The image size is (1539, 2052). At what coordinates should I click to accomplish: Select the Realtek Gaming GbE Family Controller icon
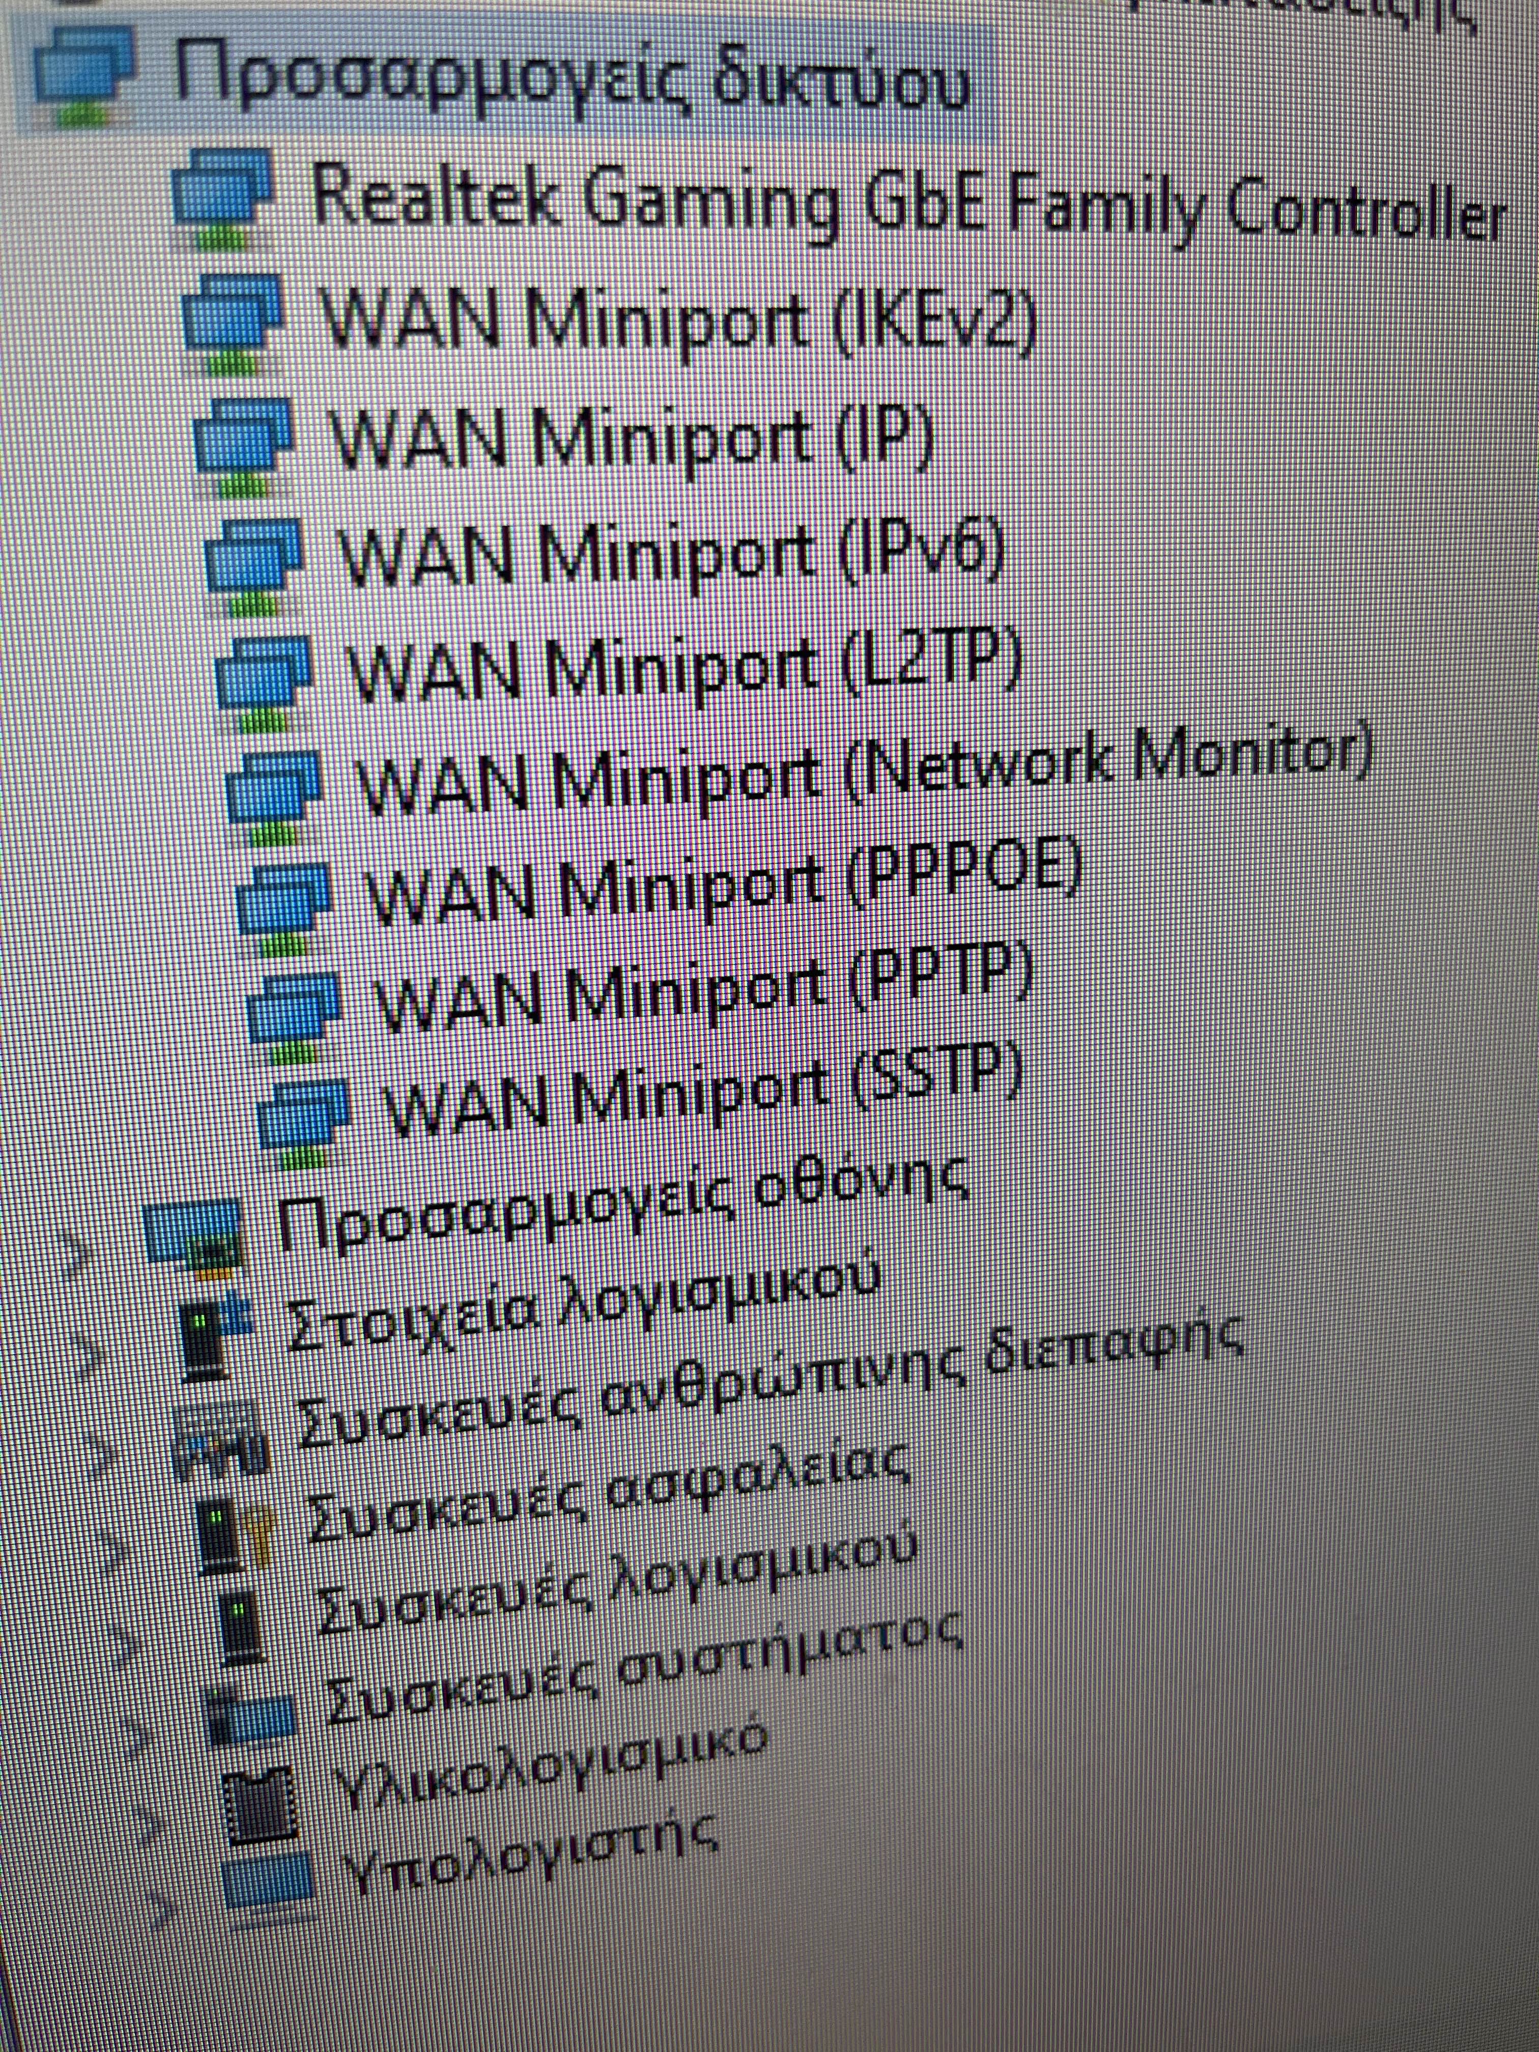coord(222,202)
